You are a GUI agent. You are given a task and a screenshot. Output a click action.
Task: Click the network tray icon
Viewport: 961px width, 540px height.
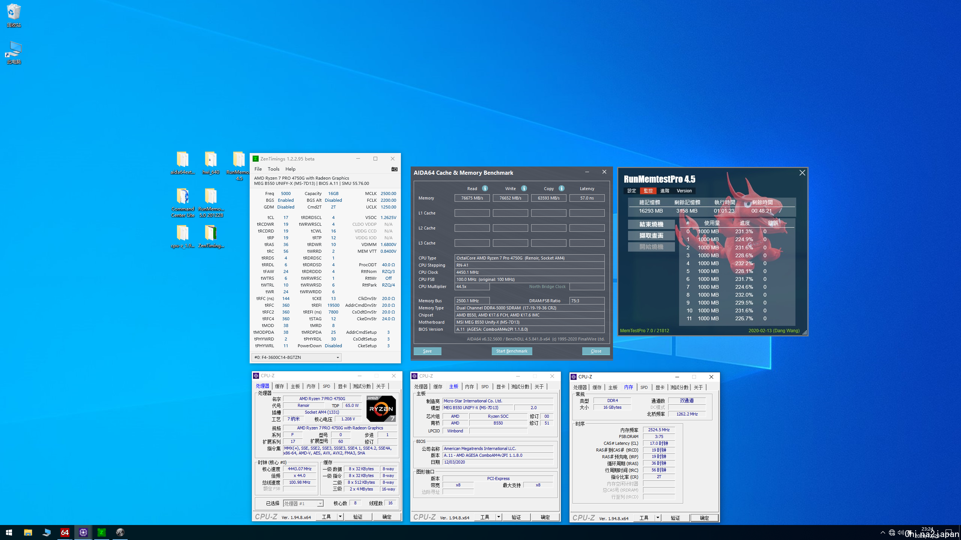pyautogui.click(x=892, y=532)
